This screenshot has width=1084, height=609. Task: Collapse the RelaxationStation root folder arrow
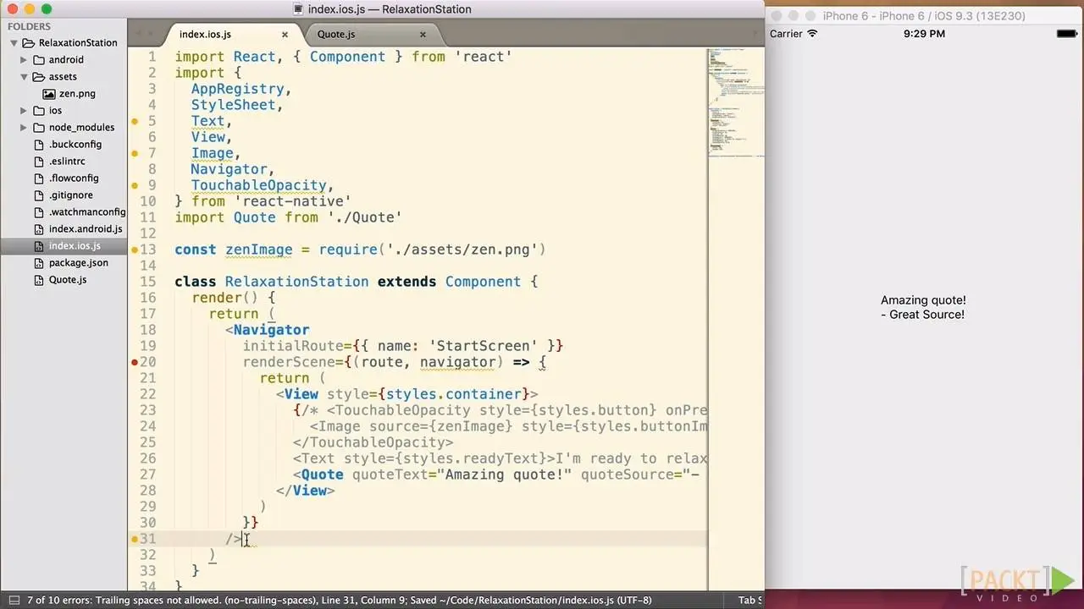14,43
